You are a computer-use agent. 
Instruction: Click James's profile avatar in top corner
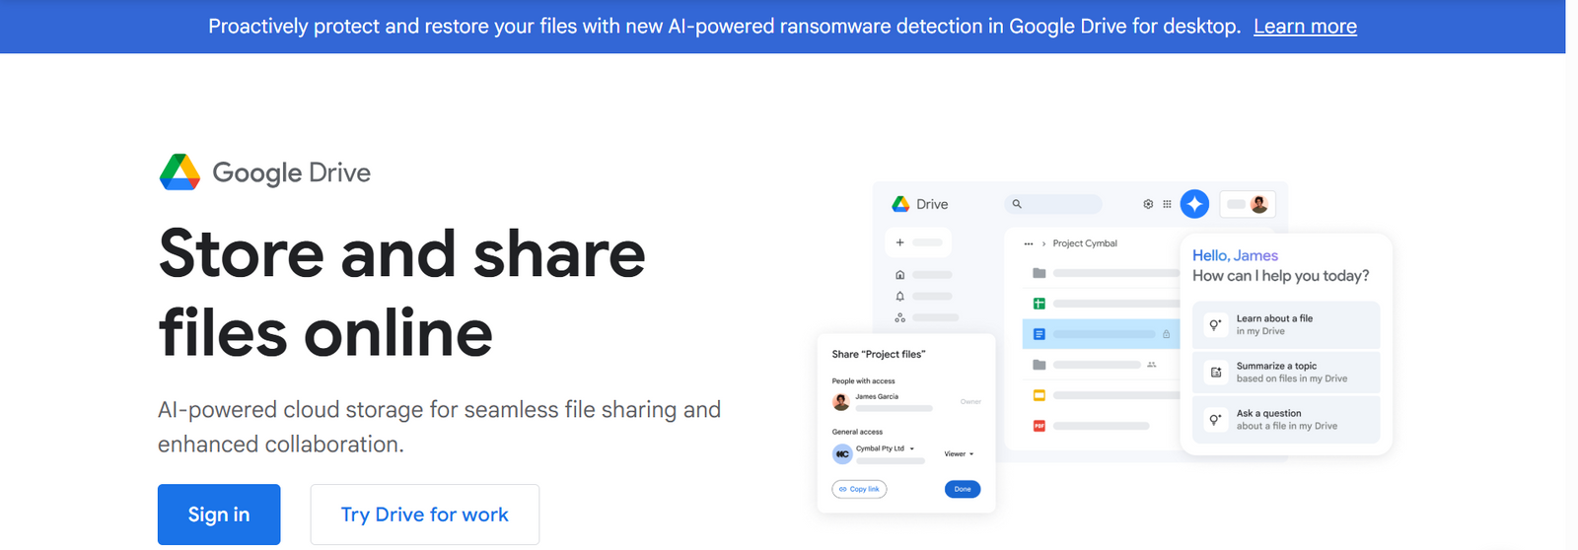pos(1258,204)
